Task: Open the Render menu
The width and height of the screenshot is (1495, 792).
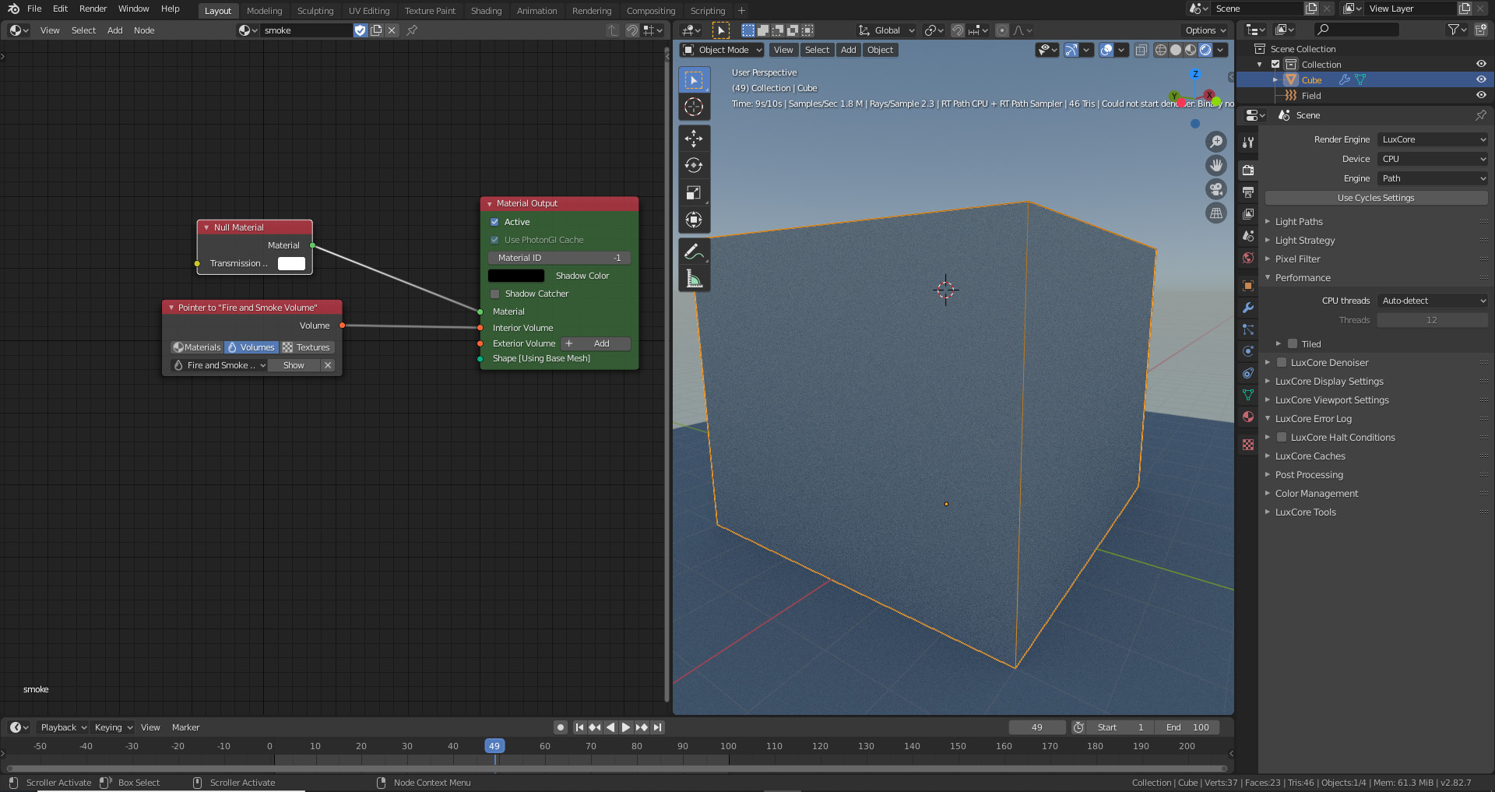Action: tap(93, 9)
